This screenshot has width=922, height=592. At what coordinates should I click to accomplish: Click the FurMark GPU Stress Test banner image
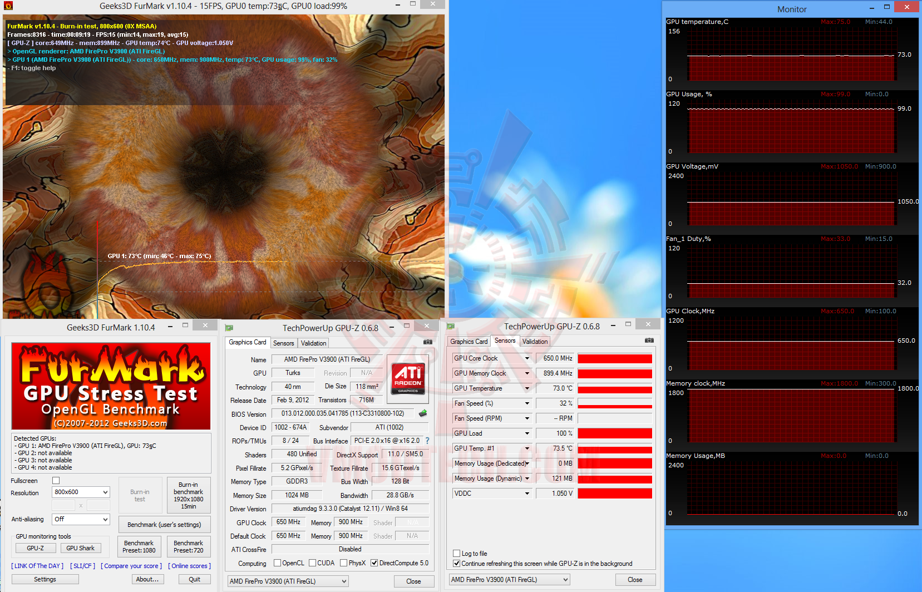[111, 386]
